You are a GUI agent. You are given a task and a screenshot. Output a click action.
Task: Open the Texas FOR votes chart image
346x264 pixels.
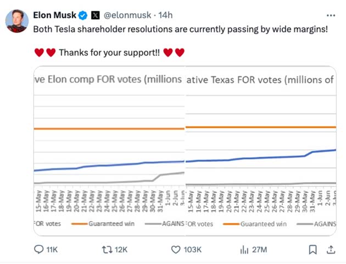(261, 151)
